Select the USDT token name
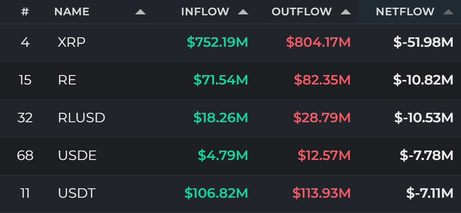The height and width of the screenshot is (213, 461). (x=77, y=193)
